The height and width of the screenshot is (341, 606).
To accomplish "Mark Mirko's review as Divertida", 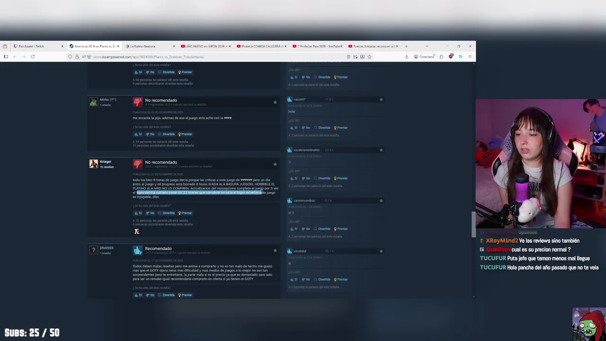I will 167,134.
